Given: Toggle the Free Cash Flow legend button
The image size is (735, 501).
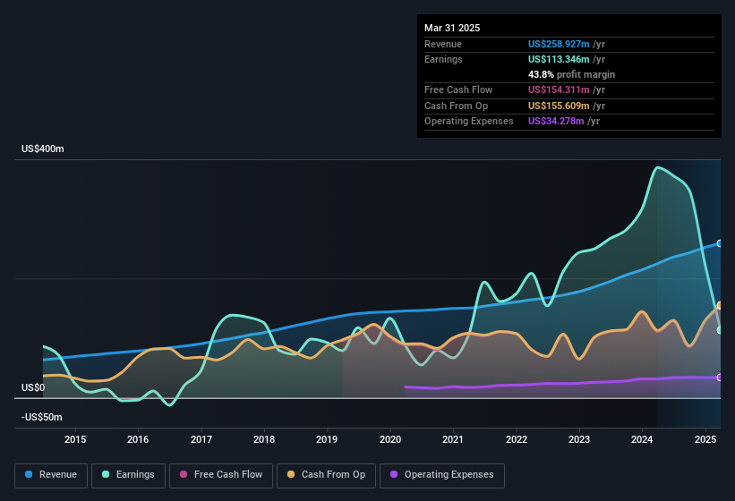Looking at the screenshot, I should click(x=221, y=475).
